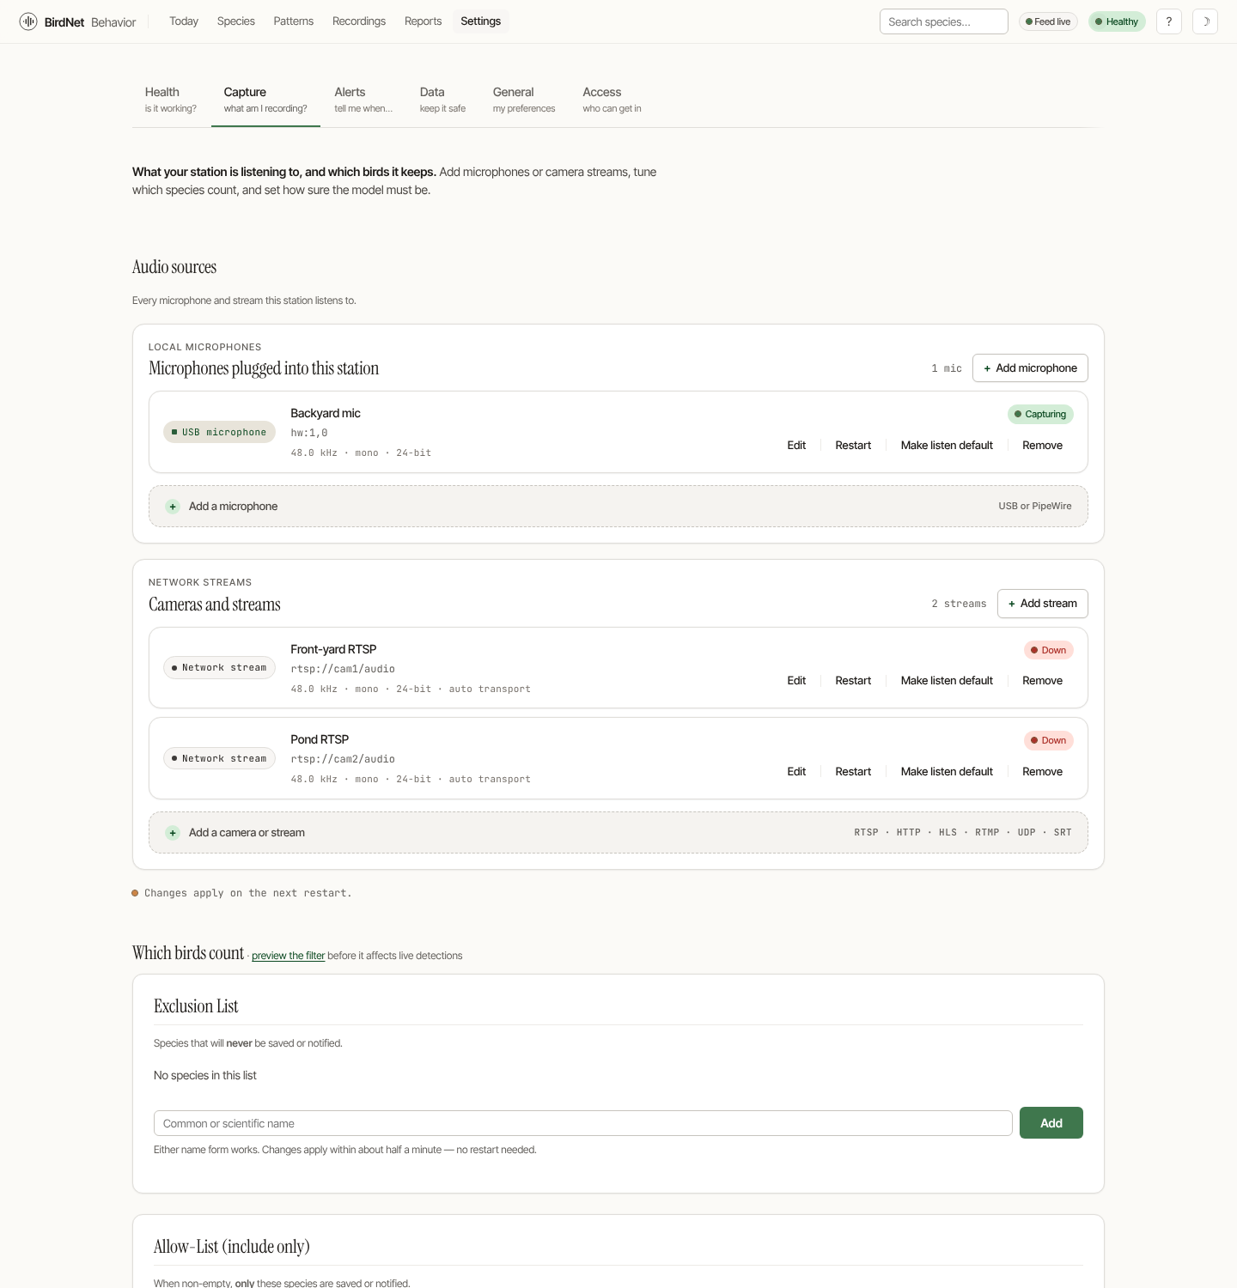Open Reports navigation item
Image resolution: width=1237 pixels, height=1288 pixels.
click(424, 21)
